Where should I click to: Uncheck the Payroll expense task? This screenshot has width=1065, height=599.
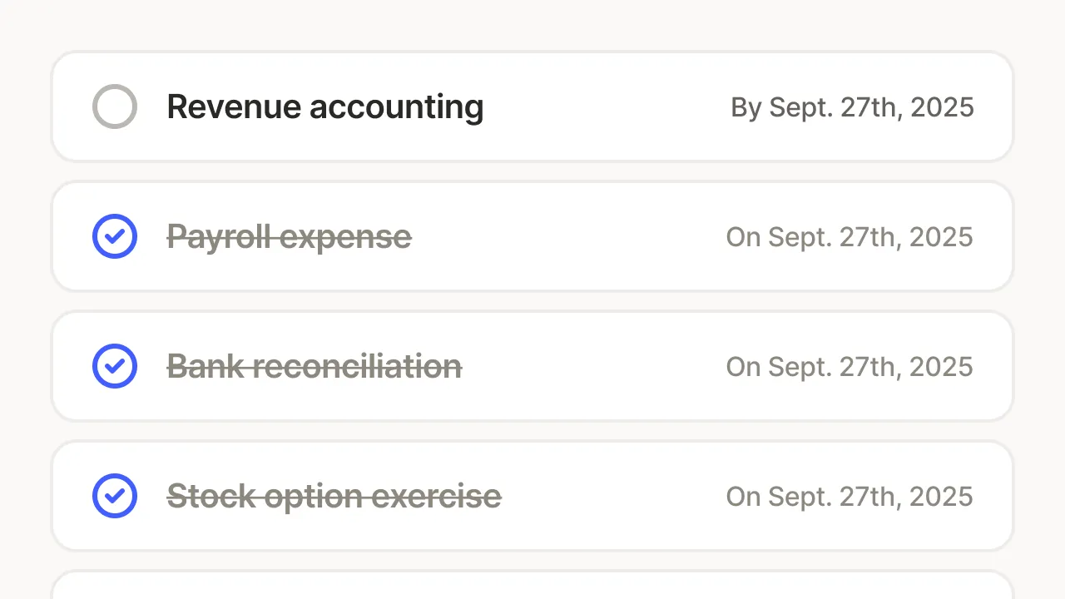tap(115, 236)
